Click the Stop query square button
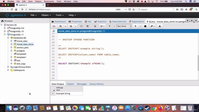Screen dimensions: 199x112 pos(145,26)
